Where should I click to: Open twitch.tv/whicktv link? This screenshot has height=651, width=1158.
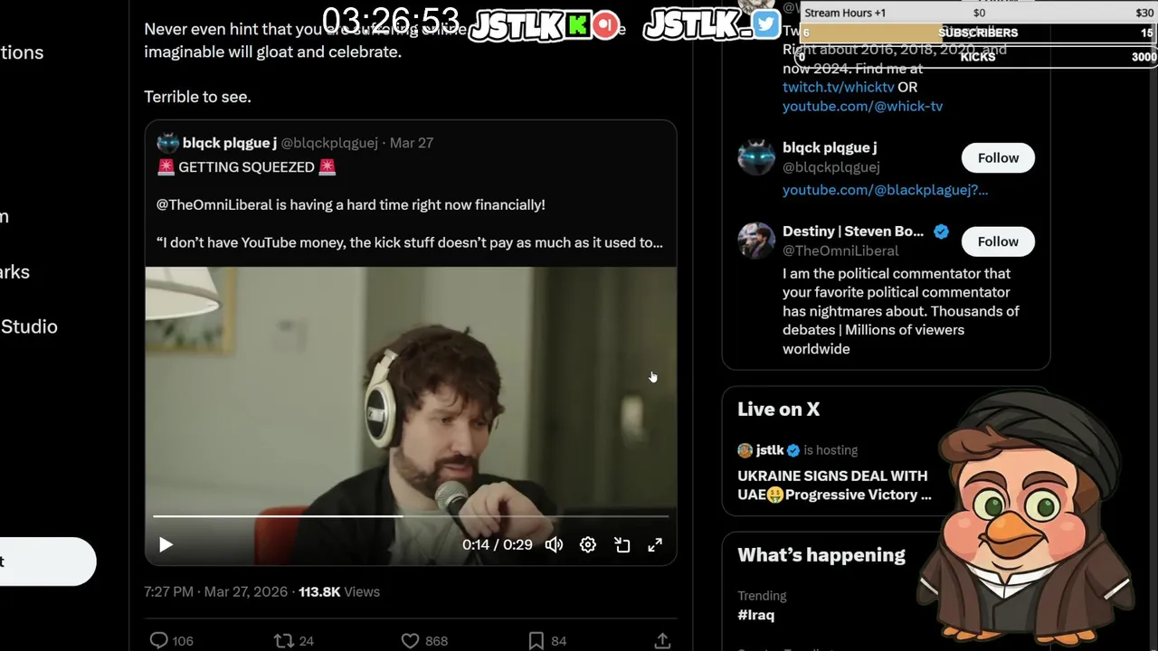coord(838,87)
